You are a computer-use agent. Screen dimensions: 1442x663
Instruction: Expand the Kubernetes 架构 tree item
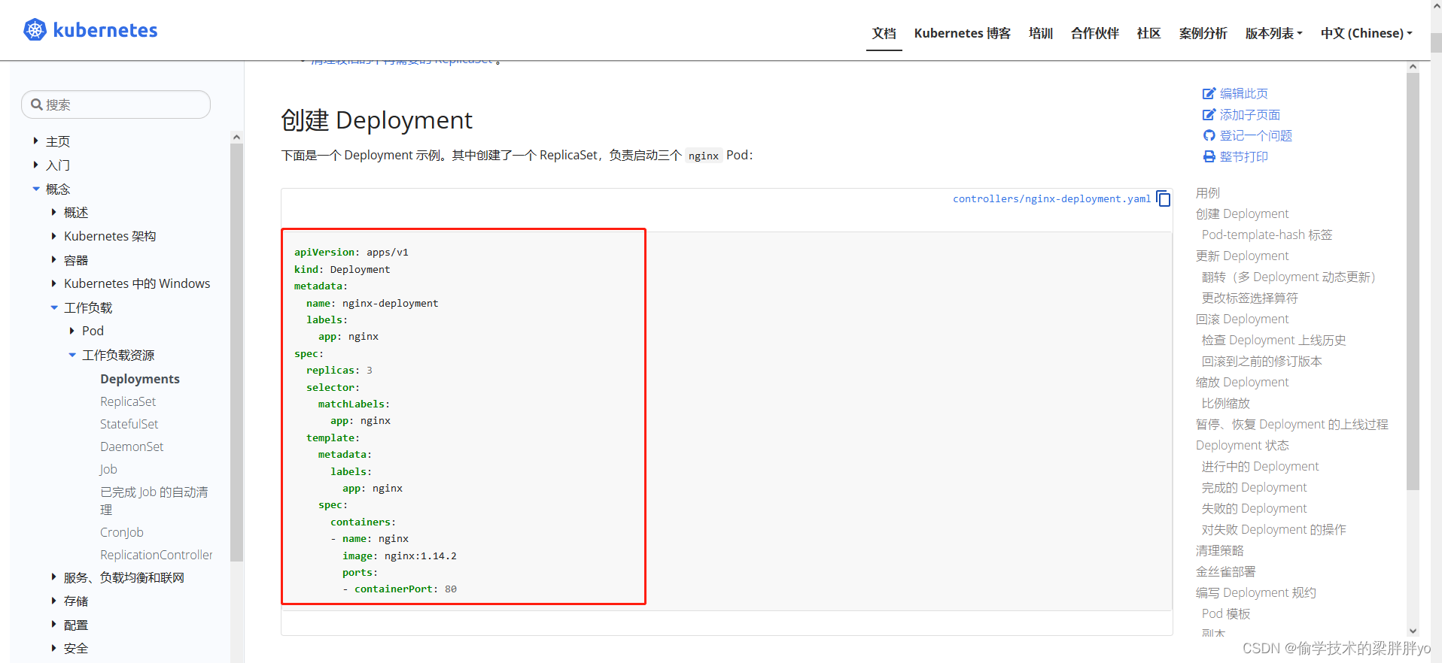53,236
